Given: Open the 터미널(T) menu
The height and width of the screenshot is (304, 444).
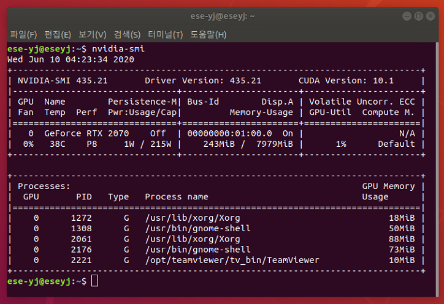Looking at the screenshot, I should pyautogui.click(x=166, y=34).
